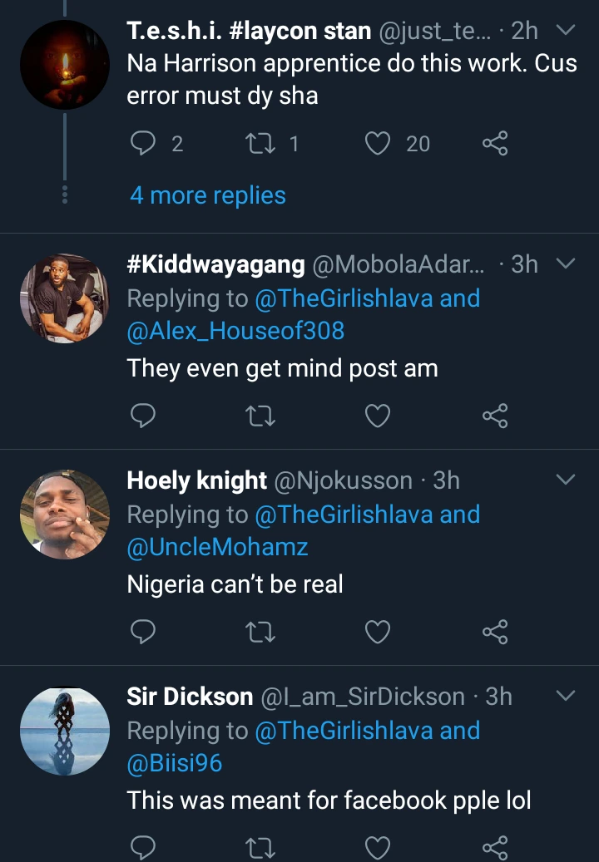Like the 'They even get mind' tweet
This screenshot has height=862, width=599.
(379, 416)
